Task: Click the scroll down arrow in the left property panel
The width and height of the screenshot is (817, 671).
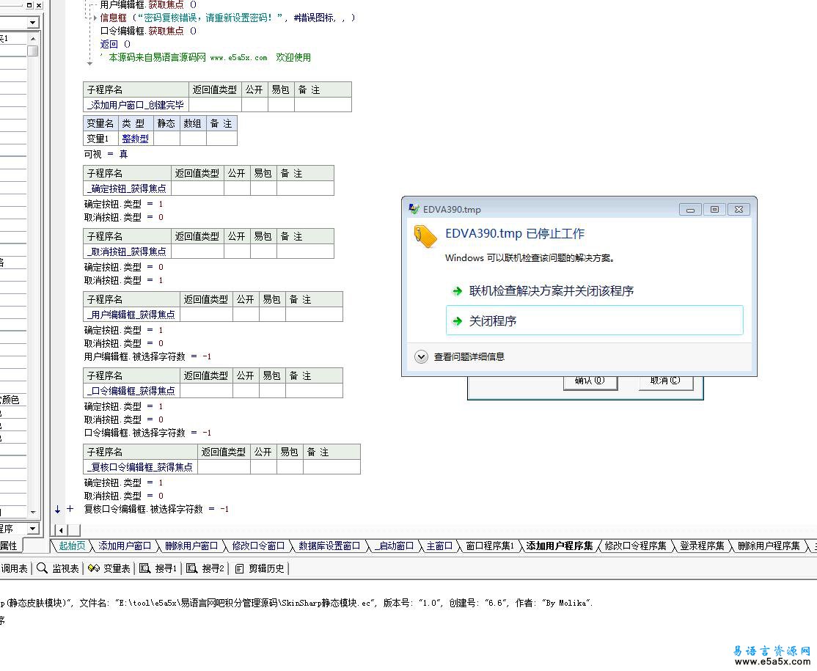Action: (33, 512)
